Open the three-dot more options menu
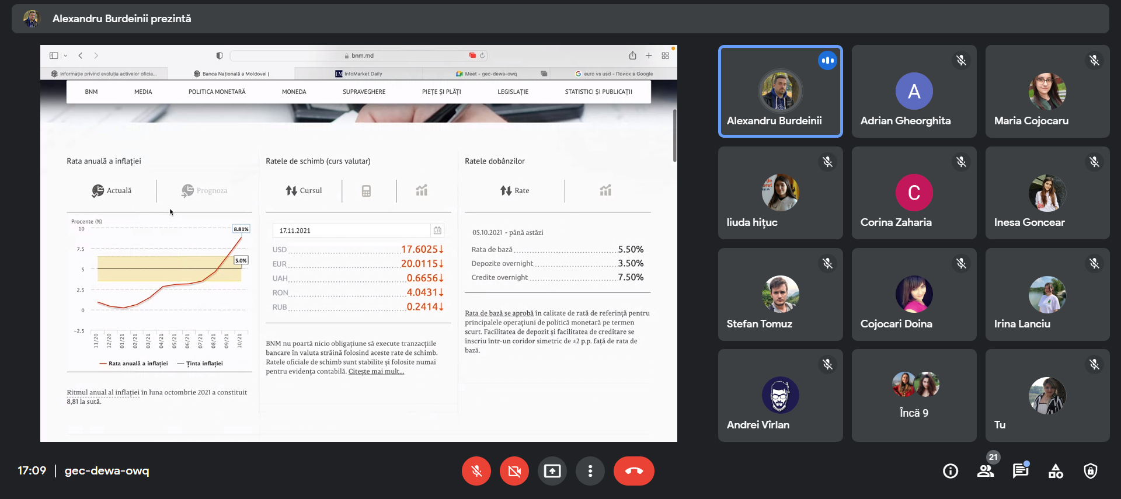 (x=590, y=471)
